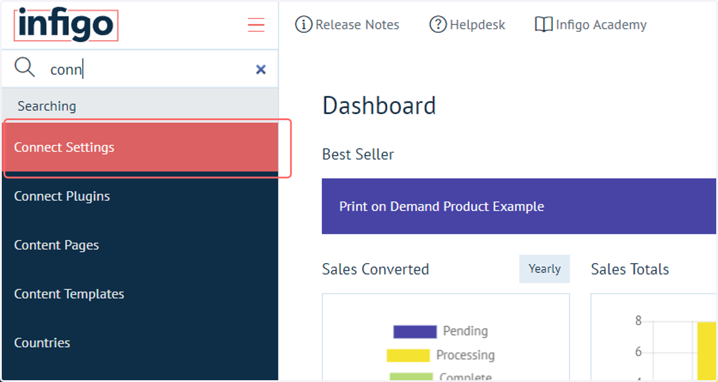Click the green Complete legend swatch
718x382 pixels.
pos(410,377)
